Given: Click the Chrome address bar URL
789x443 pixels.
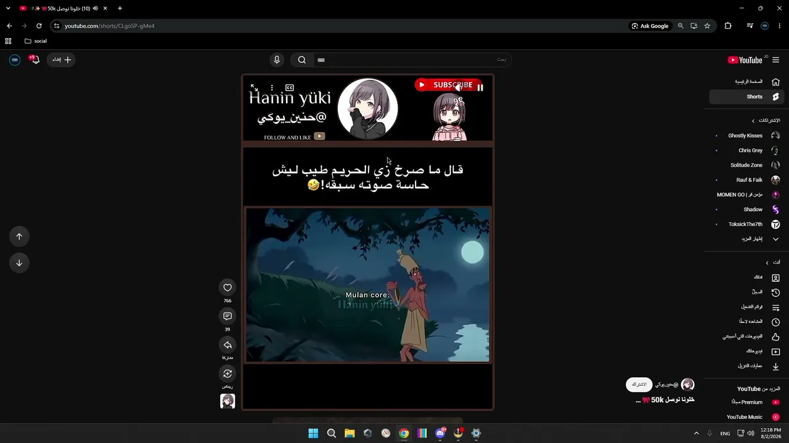Looking at the screenshot, I should tap(110, 26).
